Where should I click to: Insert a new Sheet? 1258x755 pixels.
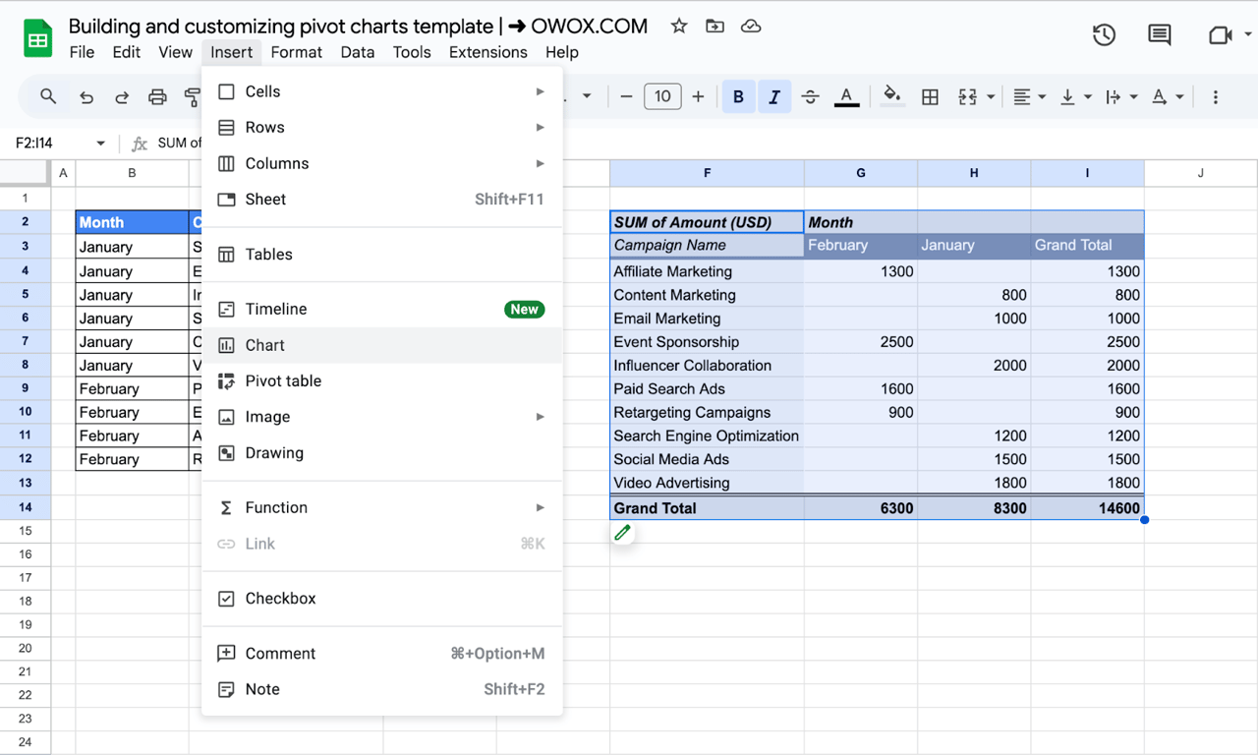(382, 200)
